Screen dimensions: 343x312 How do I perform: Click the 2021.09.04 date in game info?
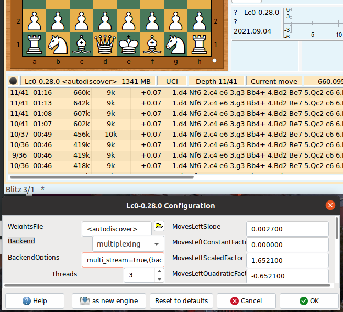pos(252,31)
